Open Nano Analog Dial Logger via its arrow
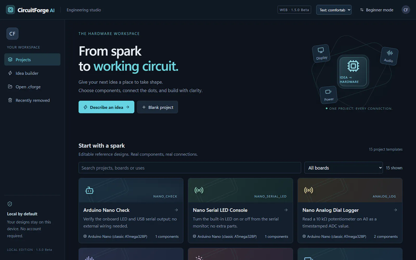The image size is (416, 260). tap(395, 210)
